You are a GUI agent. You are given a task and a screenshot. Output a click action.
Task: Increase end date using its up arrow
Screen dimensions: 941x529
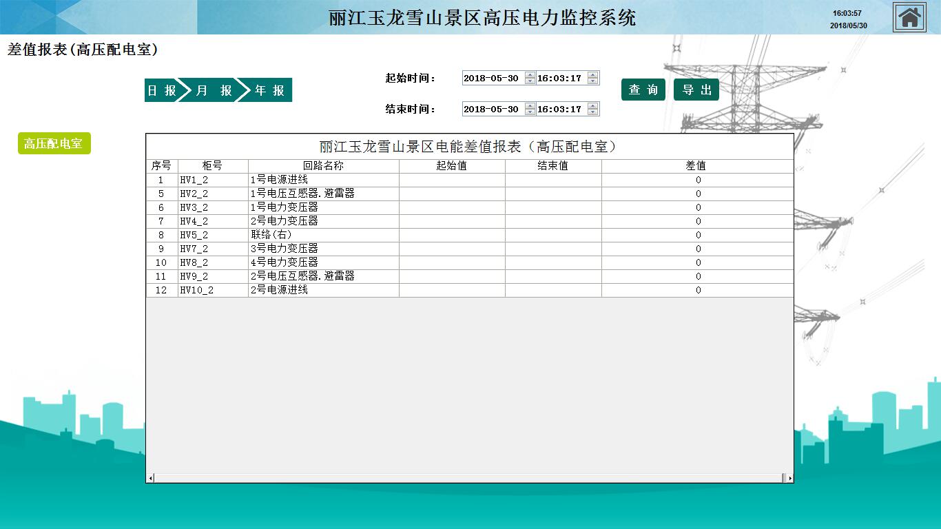pos(530,106)
